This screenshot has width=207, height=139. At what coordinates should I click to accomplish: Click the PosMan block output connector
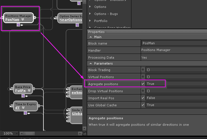click(x=34, y=18)
